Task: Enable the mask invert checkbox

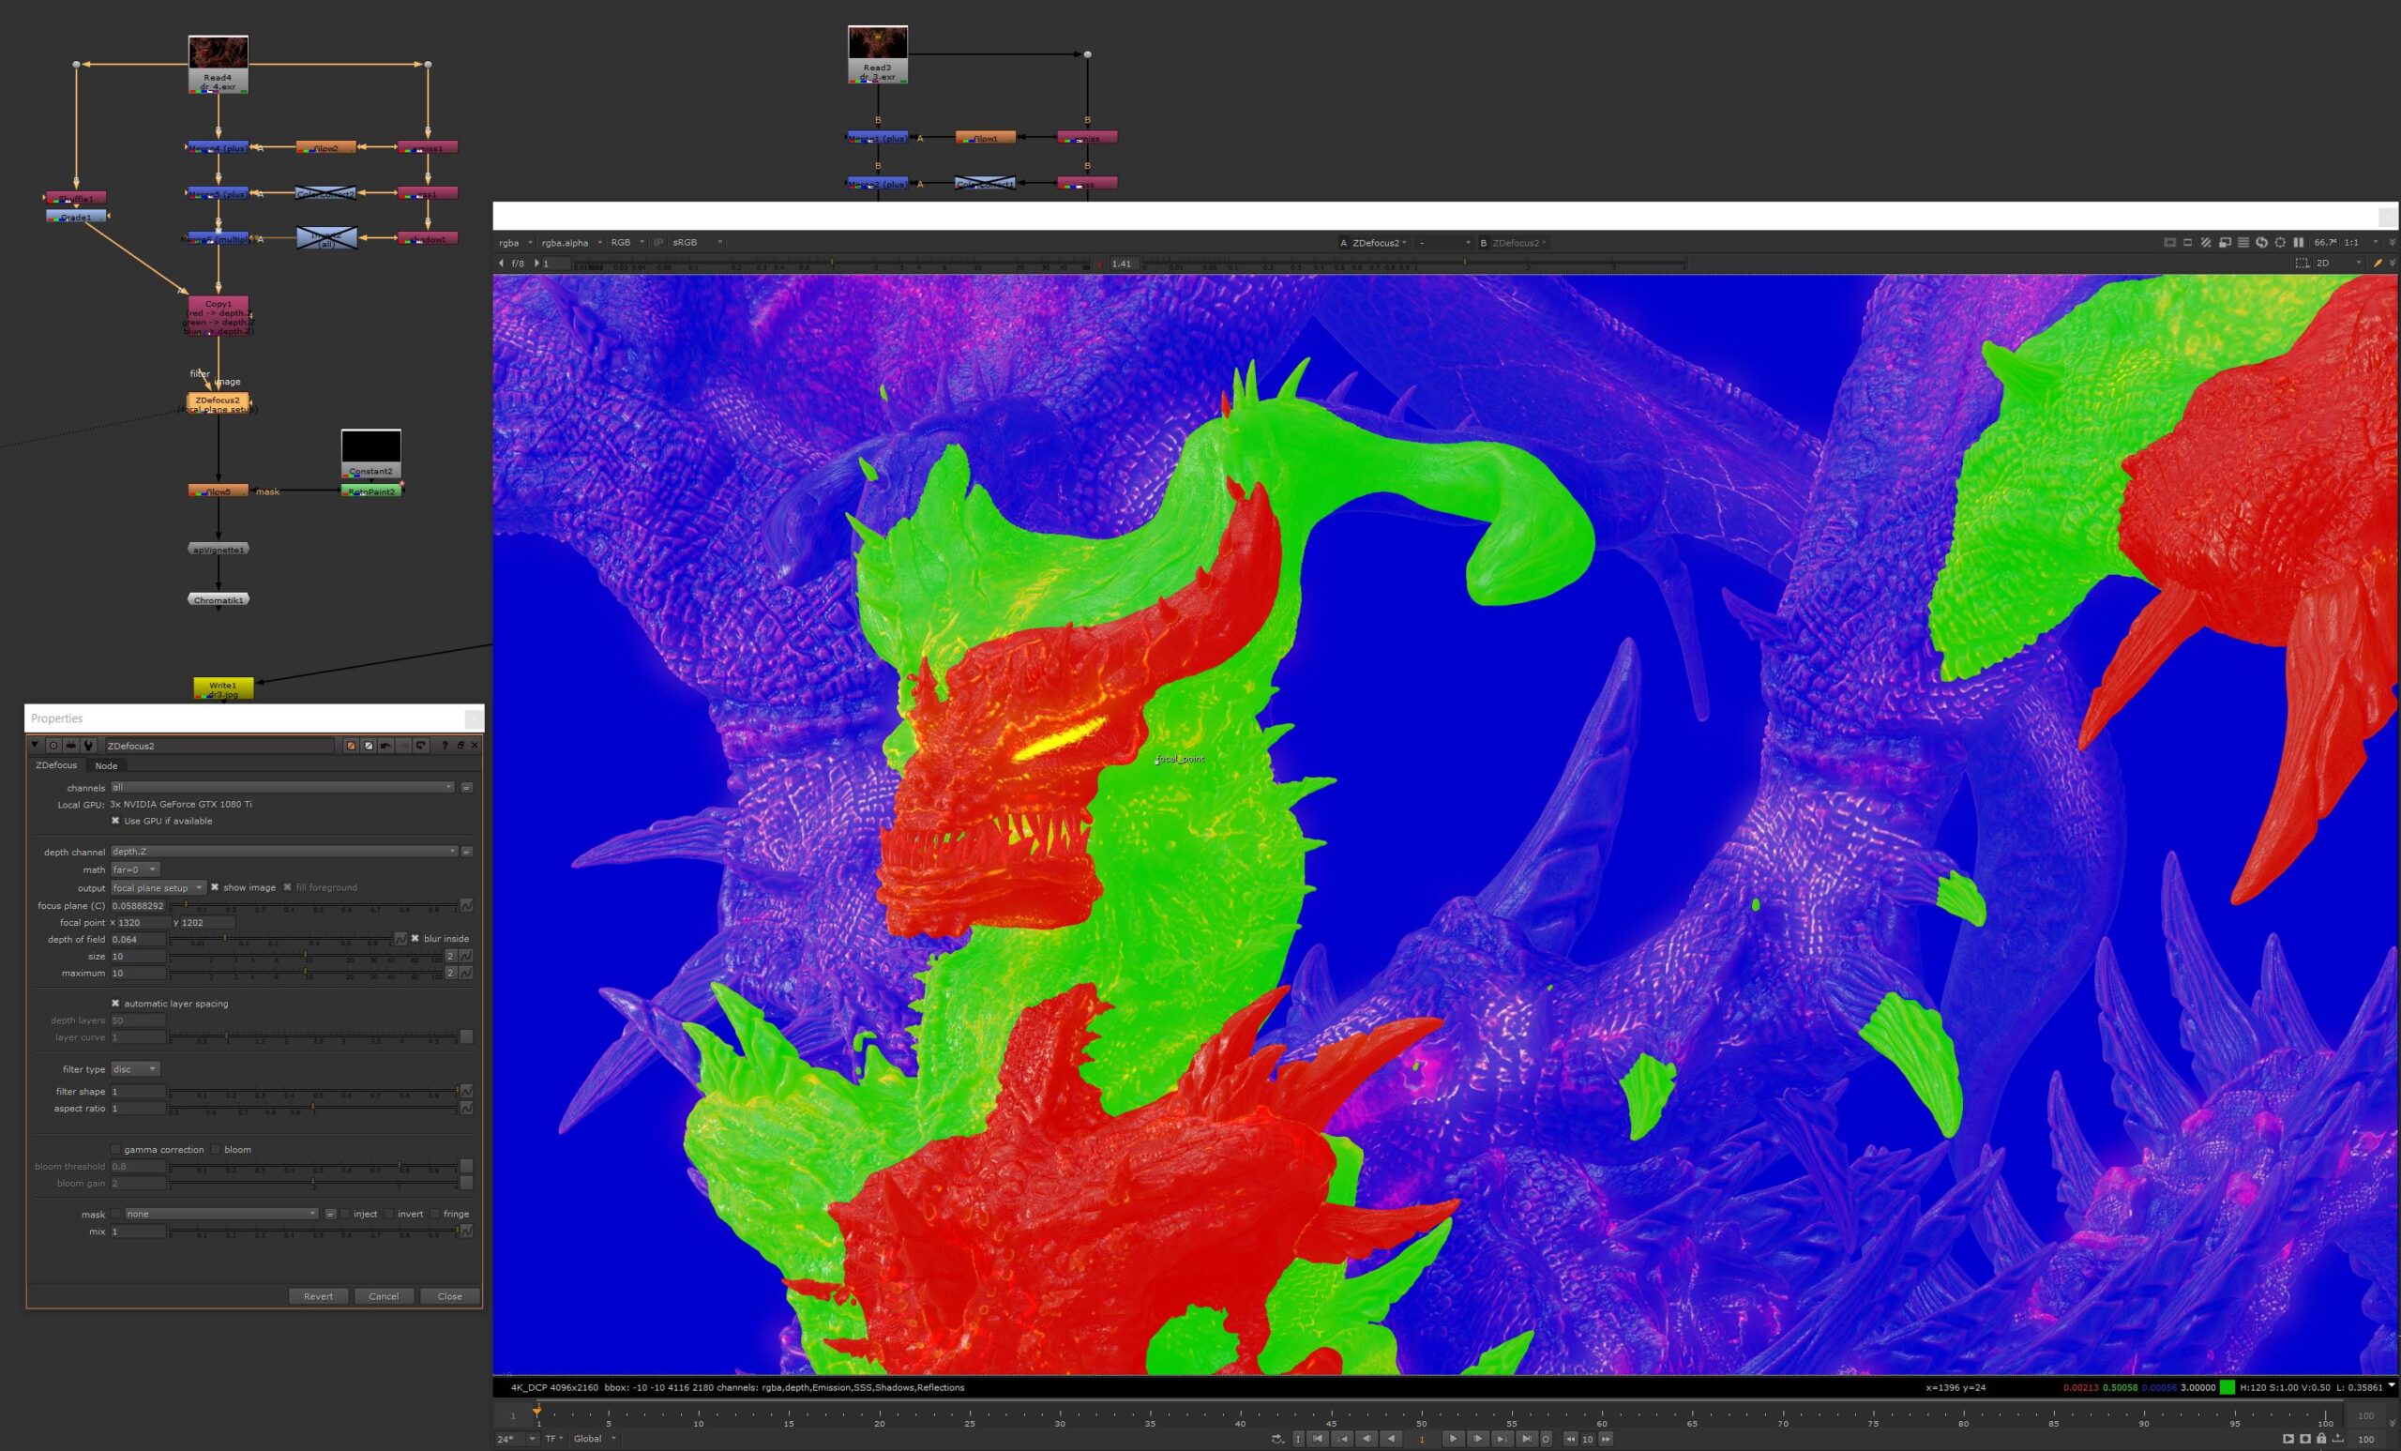Action: [389, 1213]
